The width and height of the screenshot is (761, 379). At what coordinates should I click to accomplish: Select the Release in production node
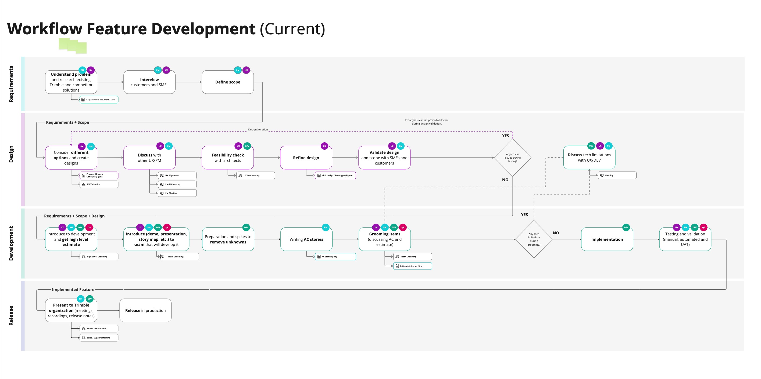(145, 310)
